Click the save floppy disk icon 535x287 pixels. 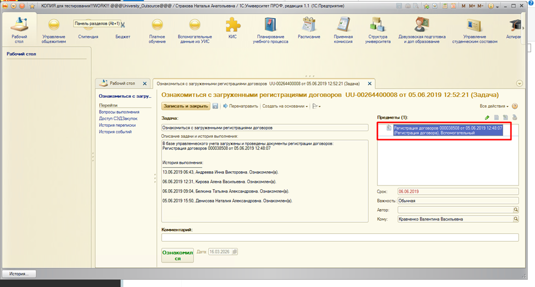tap(215, 106)
